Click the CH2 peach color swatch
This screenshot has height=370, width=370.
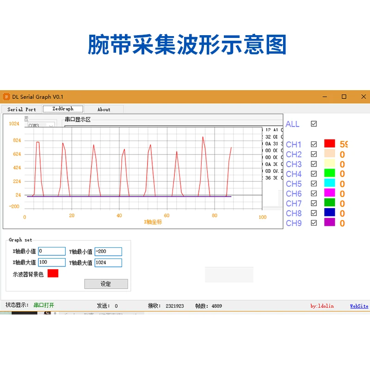pos(330,154)
